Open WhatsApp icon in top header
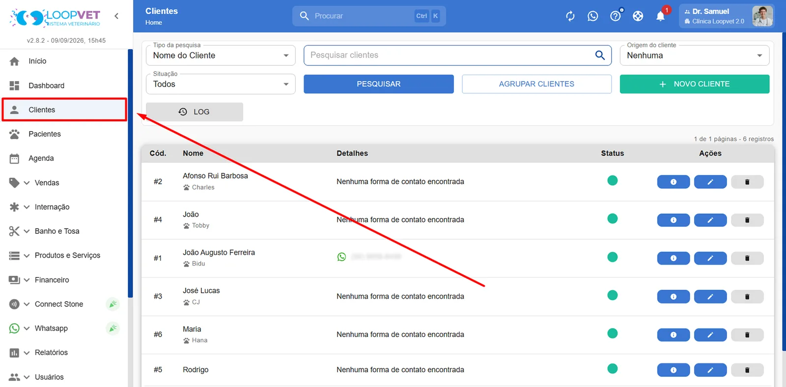This screenshot has width=786, height=387. click(x=593, y=16)
